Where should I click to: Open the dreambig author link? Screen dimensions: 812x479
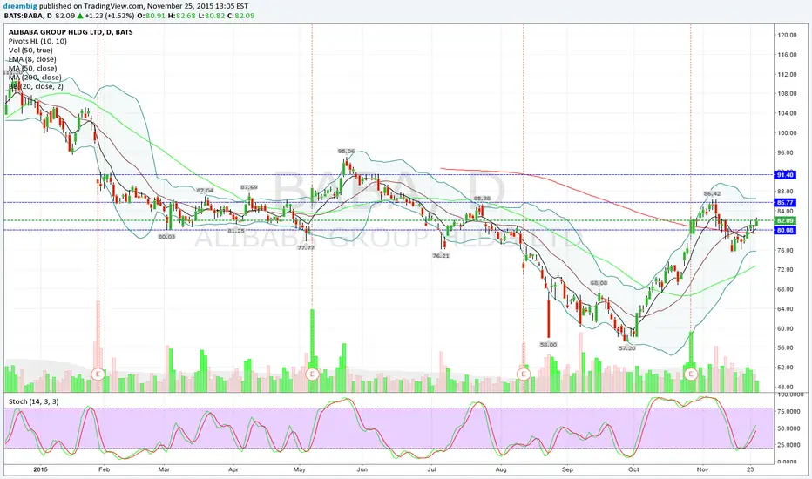20,6
